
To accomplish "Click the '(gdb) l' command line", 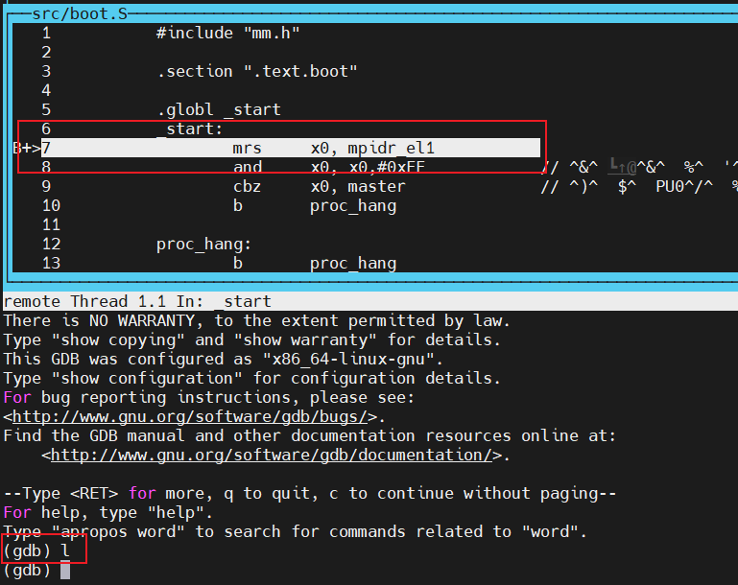I will tap(36, 551).
